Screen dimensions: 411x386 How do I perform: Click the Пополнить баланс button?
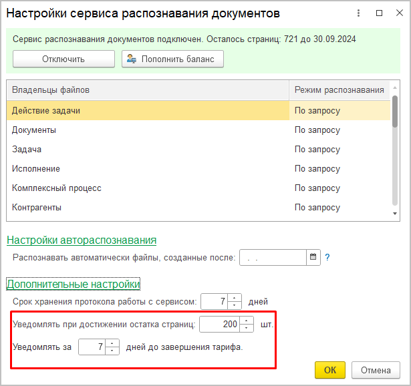pos(172,59)
